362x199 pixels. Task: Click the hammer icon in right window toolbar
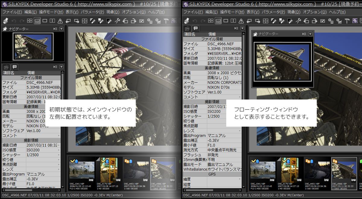(x=347, y=21)
